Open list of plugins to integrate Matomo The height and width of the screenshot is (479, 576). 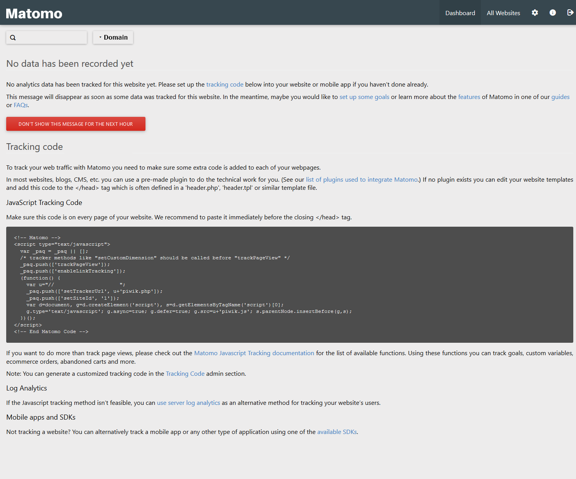[362, 180]
